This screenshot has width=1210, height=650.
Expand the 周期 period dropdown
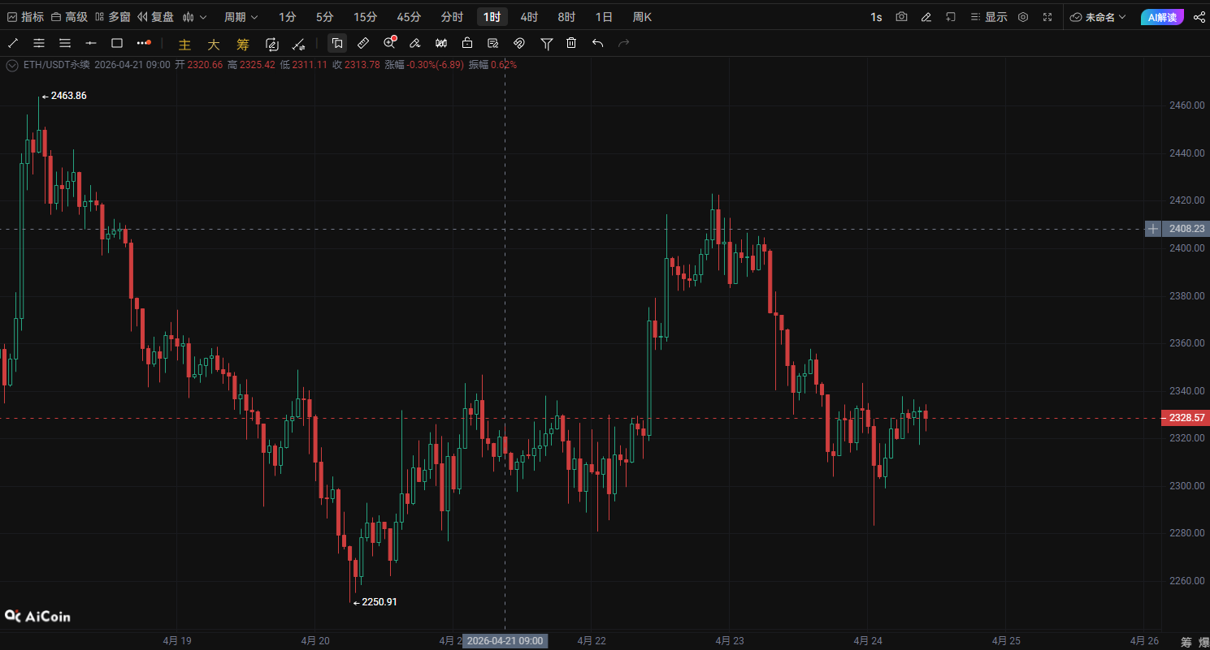click(x=241, y=17)
